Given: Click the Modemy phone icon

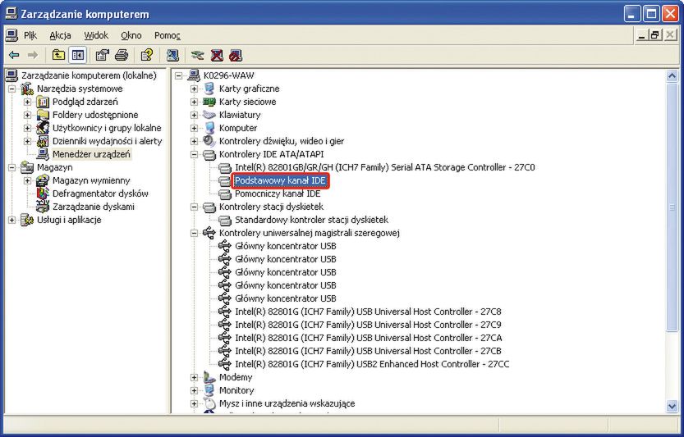Looking at the screenshot, I should click(209, 377).
